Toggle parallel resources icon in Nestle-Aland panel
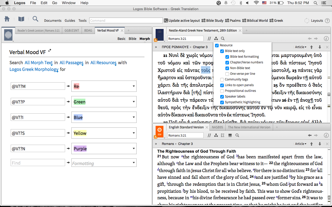This screenshot has height=207, width=332. tap(209, 39)
